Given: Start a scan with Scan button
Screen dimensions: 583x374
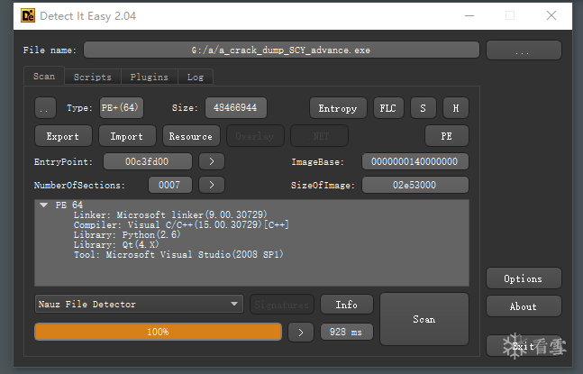Looking at the screenshot, I should coord(424,319).
